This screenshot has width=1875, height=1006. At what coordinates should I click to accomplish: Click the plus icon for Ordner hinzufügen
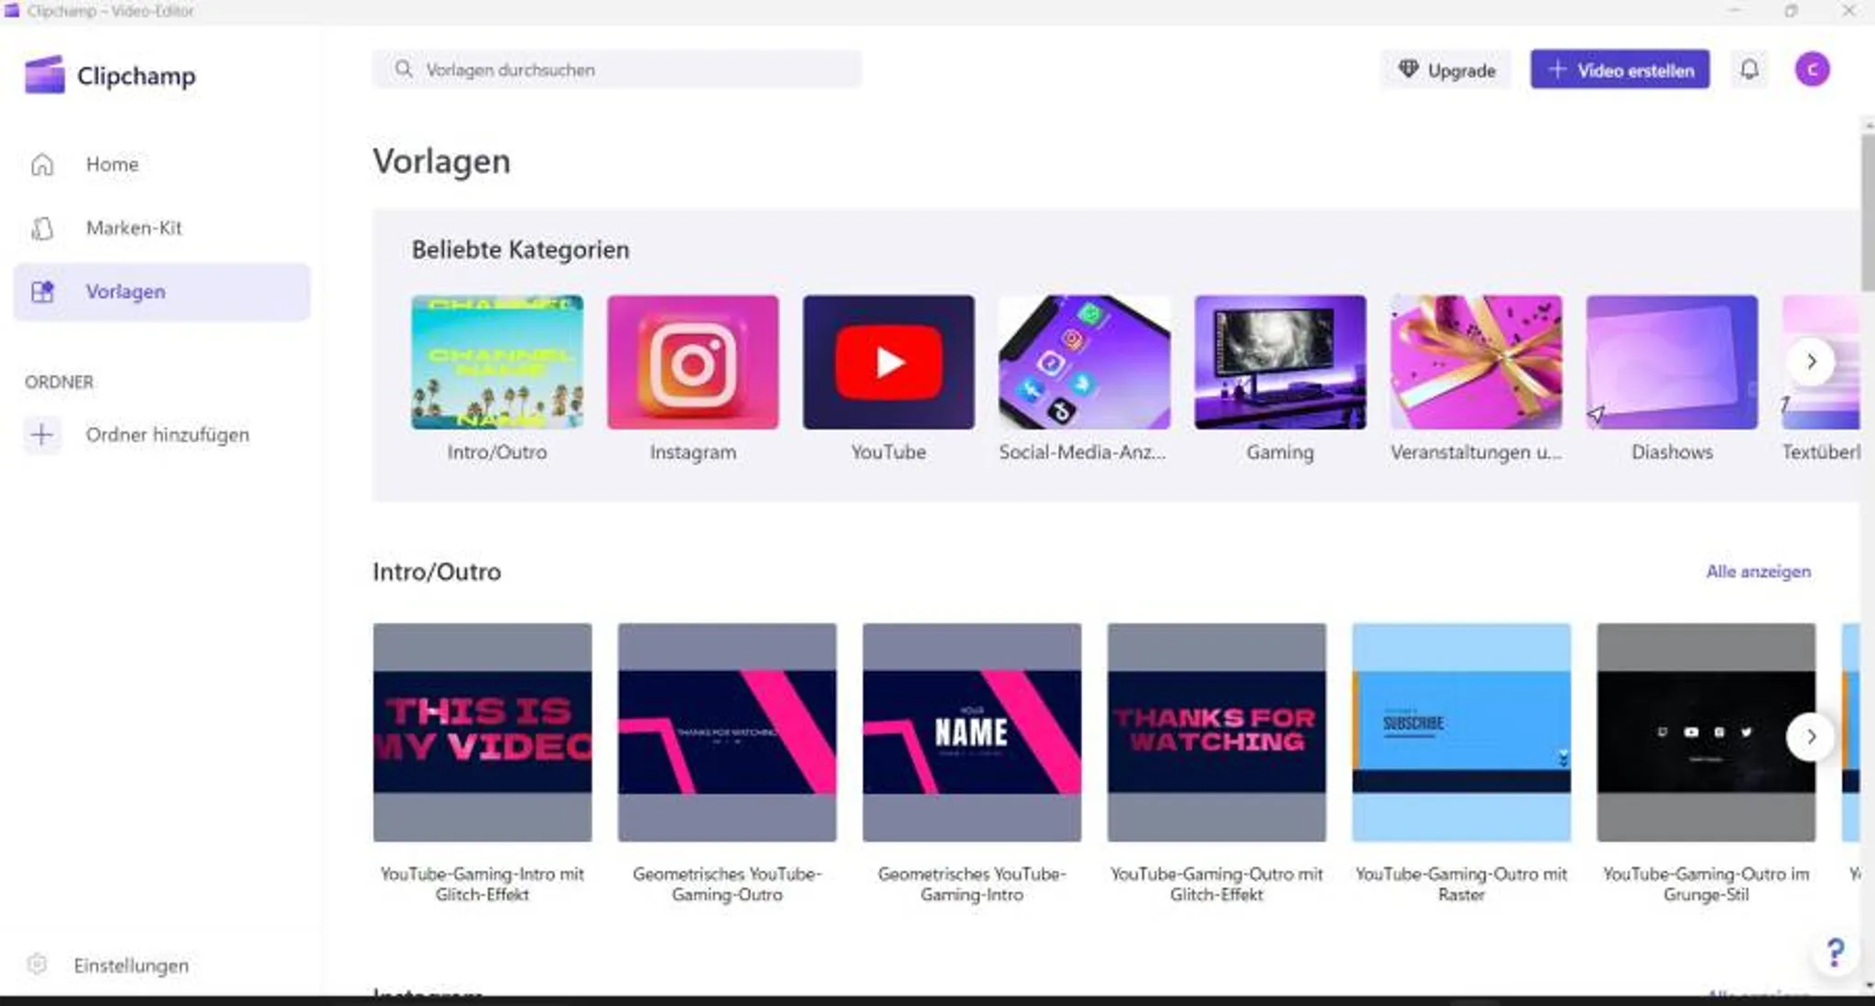coord(42,435)
